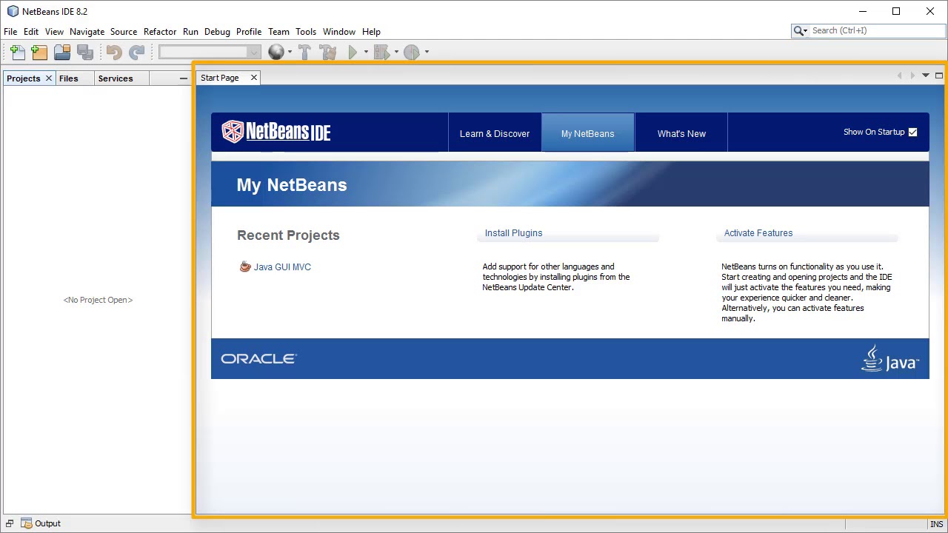Image resolution: width=948 pixels, height=533 pixels.
Task: Click the New File toolbar icon
Action: (18, 52)
